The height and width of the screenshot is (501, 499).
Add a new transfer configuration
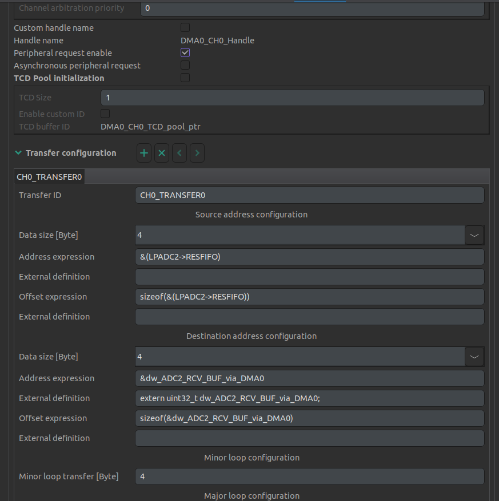click(x=143, y=152)
